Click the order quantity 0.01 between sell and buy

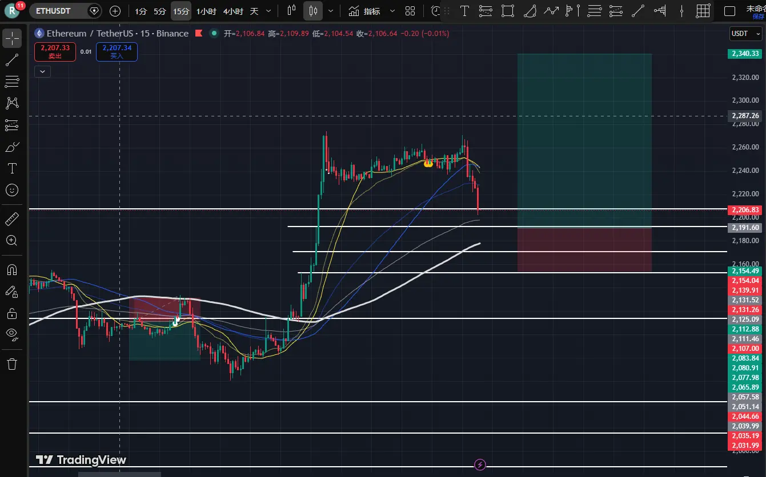(x=86, y=52)
